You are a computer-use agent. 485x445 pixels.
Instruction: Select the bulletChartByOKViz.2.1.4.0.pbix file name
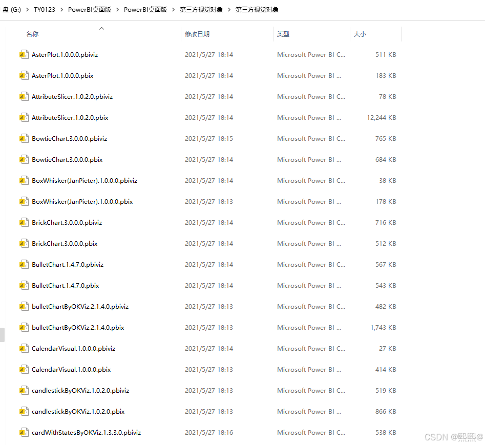[x=78, y=328]
